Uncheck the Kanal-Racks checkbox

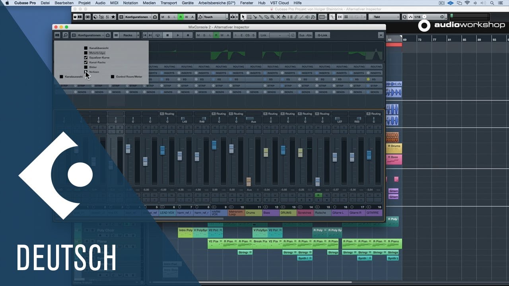(x=86, y=62)
